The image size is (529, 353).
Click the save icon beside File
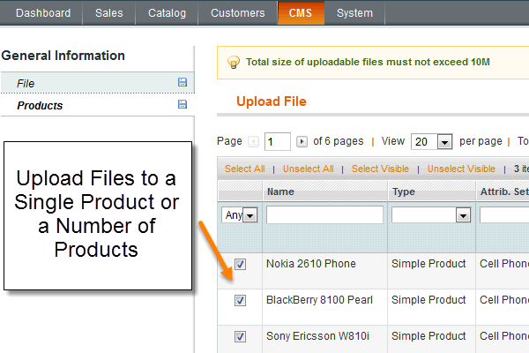pos(183,83)
